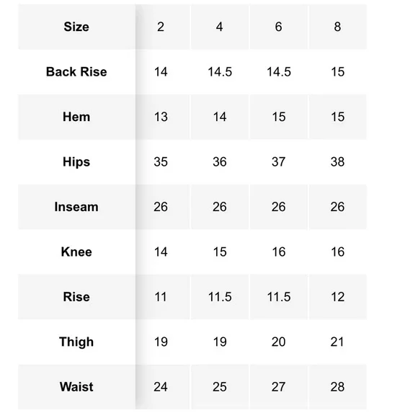Select the Hips value 36

220,162
